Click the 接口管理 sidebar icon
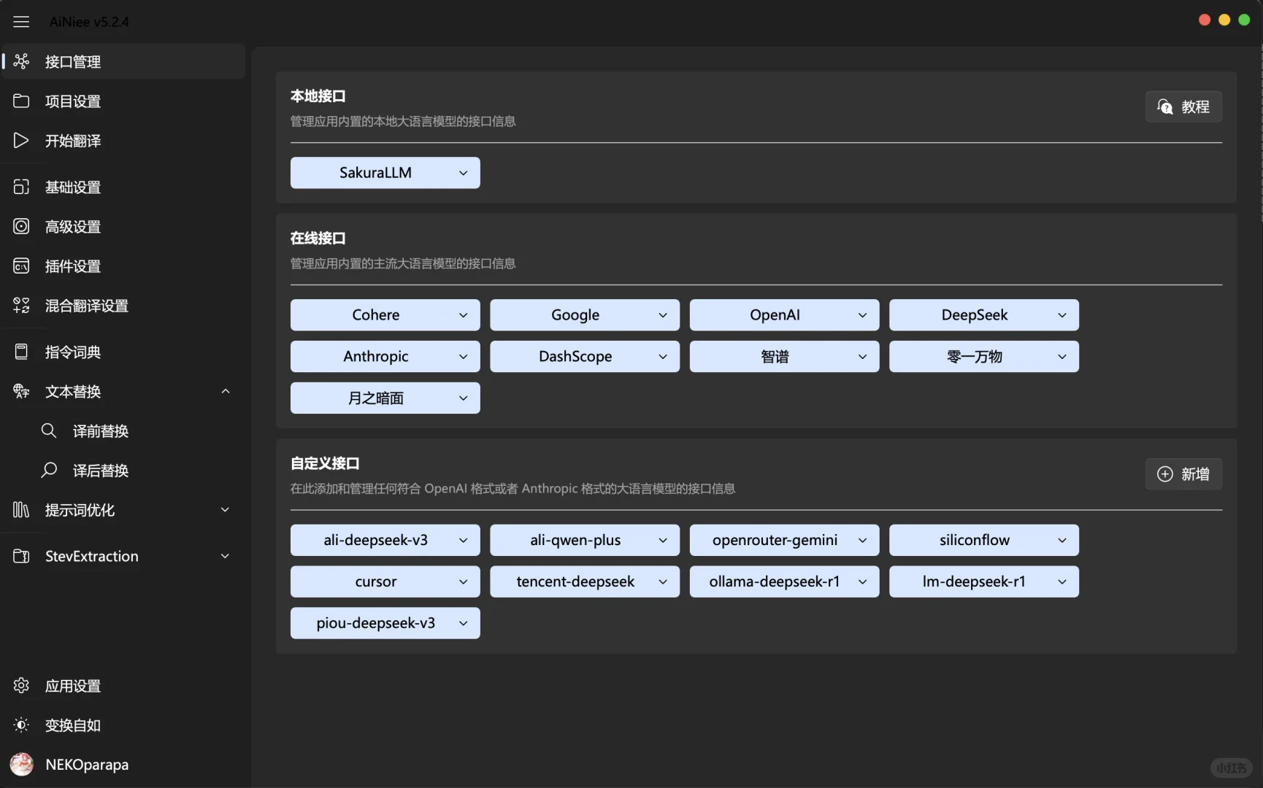The image size is (1263, 788). (x=21, y=61)
